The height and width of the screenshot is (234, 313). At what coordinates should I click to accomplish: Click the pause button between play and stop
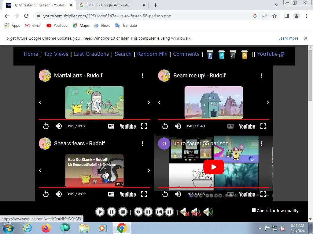(111, 212)
